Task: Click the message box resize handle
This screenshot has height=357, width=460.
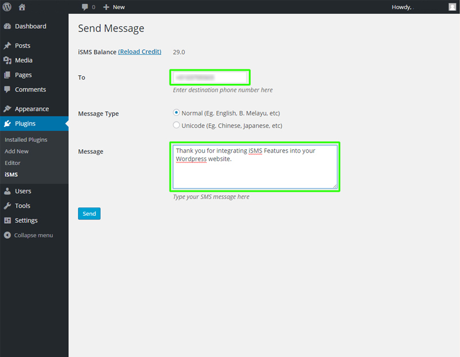Action: (335, 186)
